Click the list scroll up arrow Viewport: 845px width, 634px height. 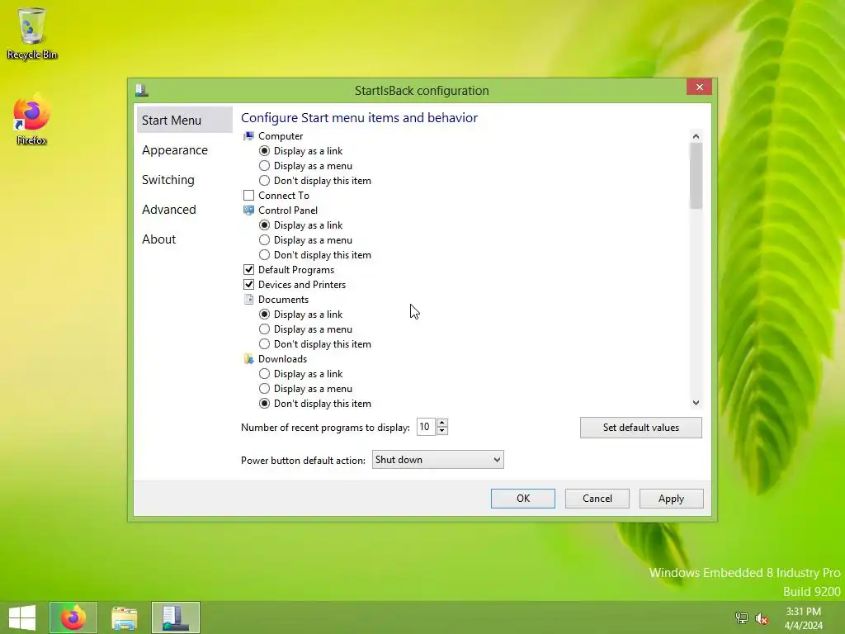[696, 136]
